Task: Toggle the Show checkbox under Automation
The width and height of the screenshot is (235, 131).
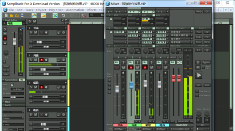Action: click(12, 85)
